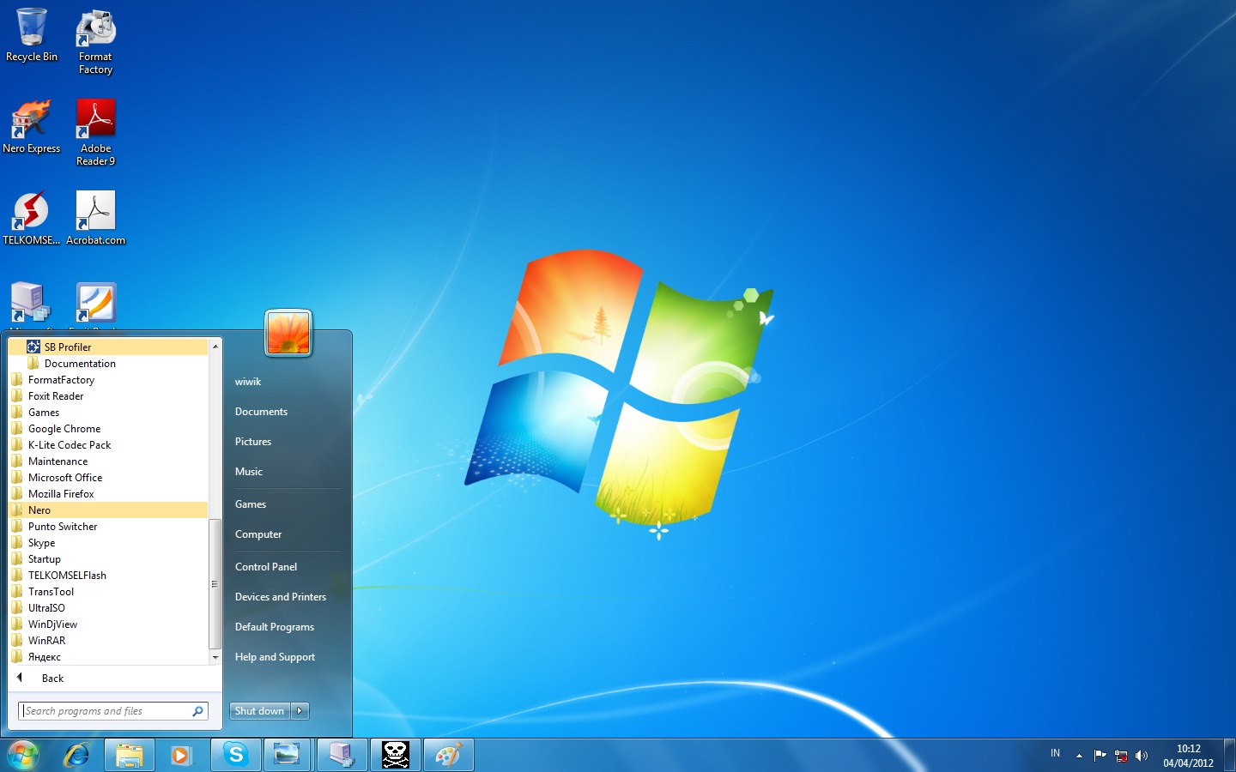Screen dimensions: 1236x772
Task: Open Adobe Reader 9 desktop shortcut
Action: pyautogui.click(x=95, y=132)
